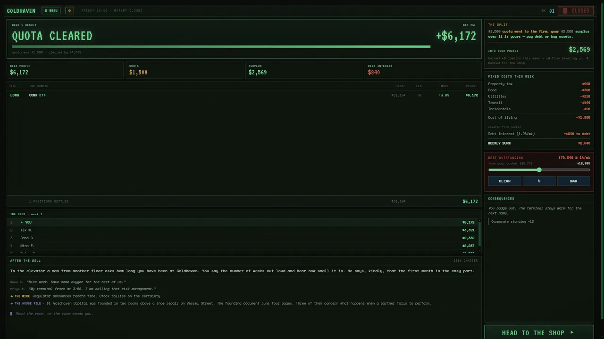Screen dimensions: 604x339
Task: Click the Debt Outstanding header
Action: pyautogui.click(x=505, y=158)
